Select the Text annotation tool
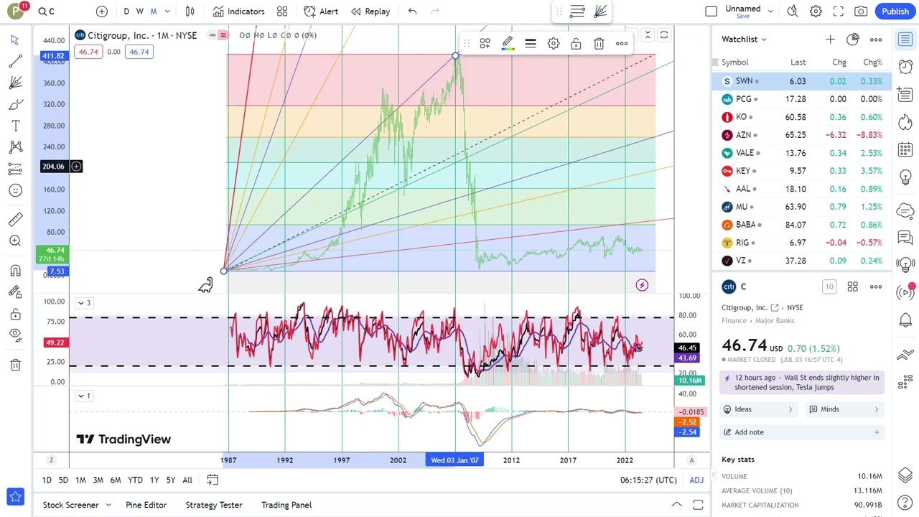This screenshot has width=919, height=517. 15,126
